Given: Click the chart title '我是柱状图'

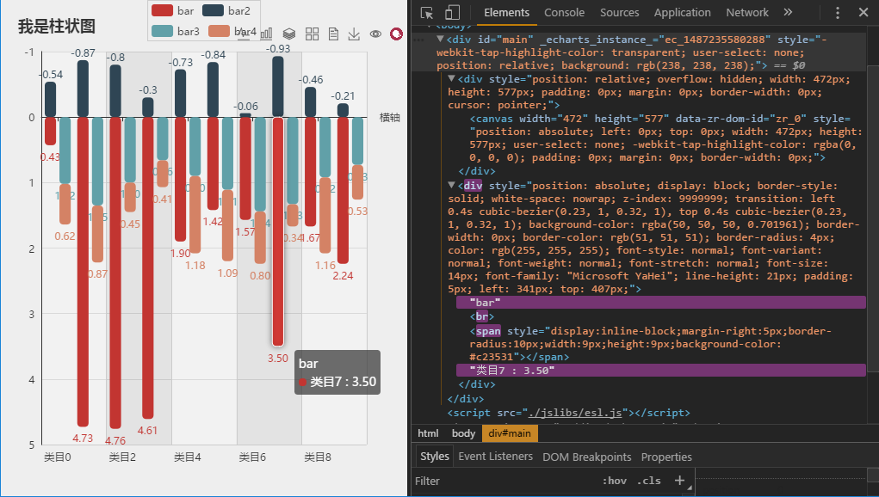Looking at the screenshot, I should point(57,27).
